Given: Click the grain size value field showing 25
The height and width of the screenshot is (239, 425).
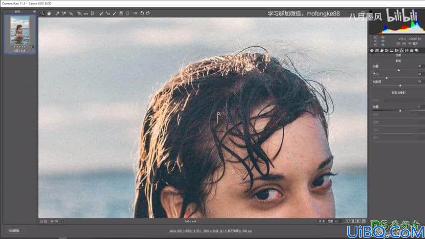Looking at the screenshot, I should [420, 74].
